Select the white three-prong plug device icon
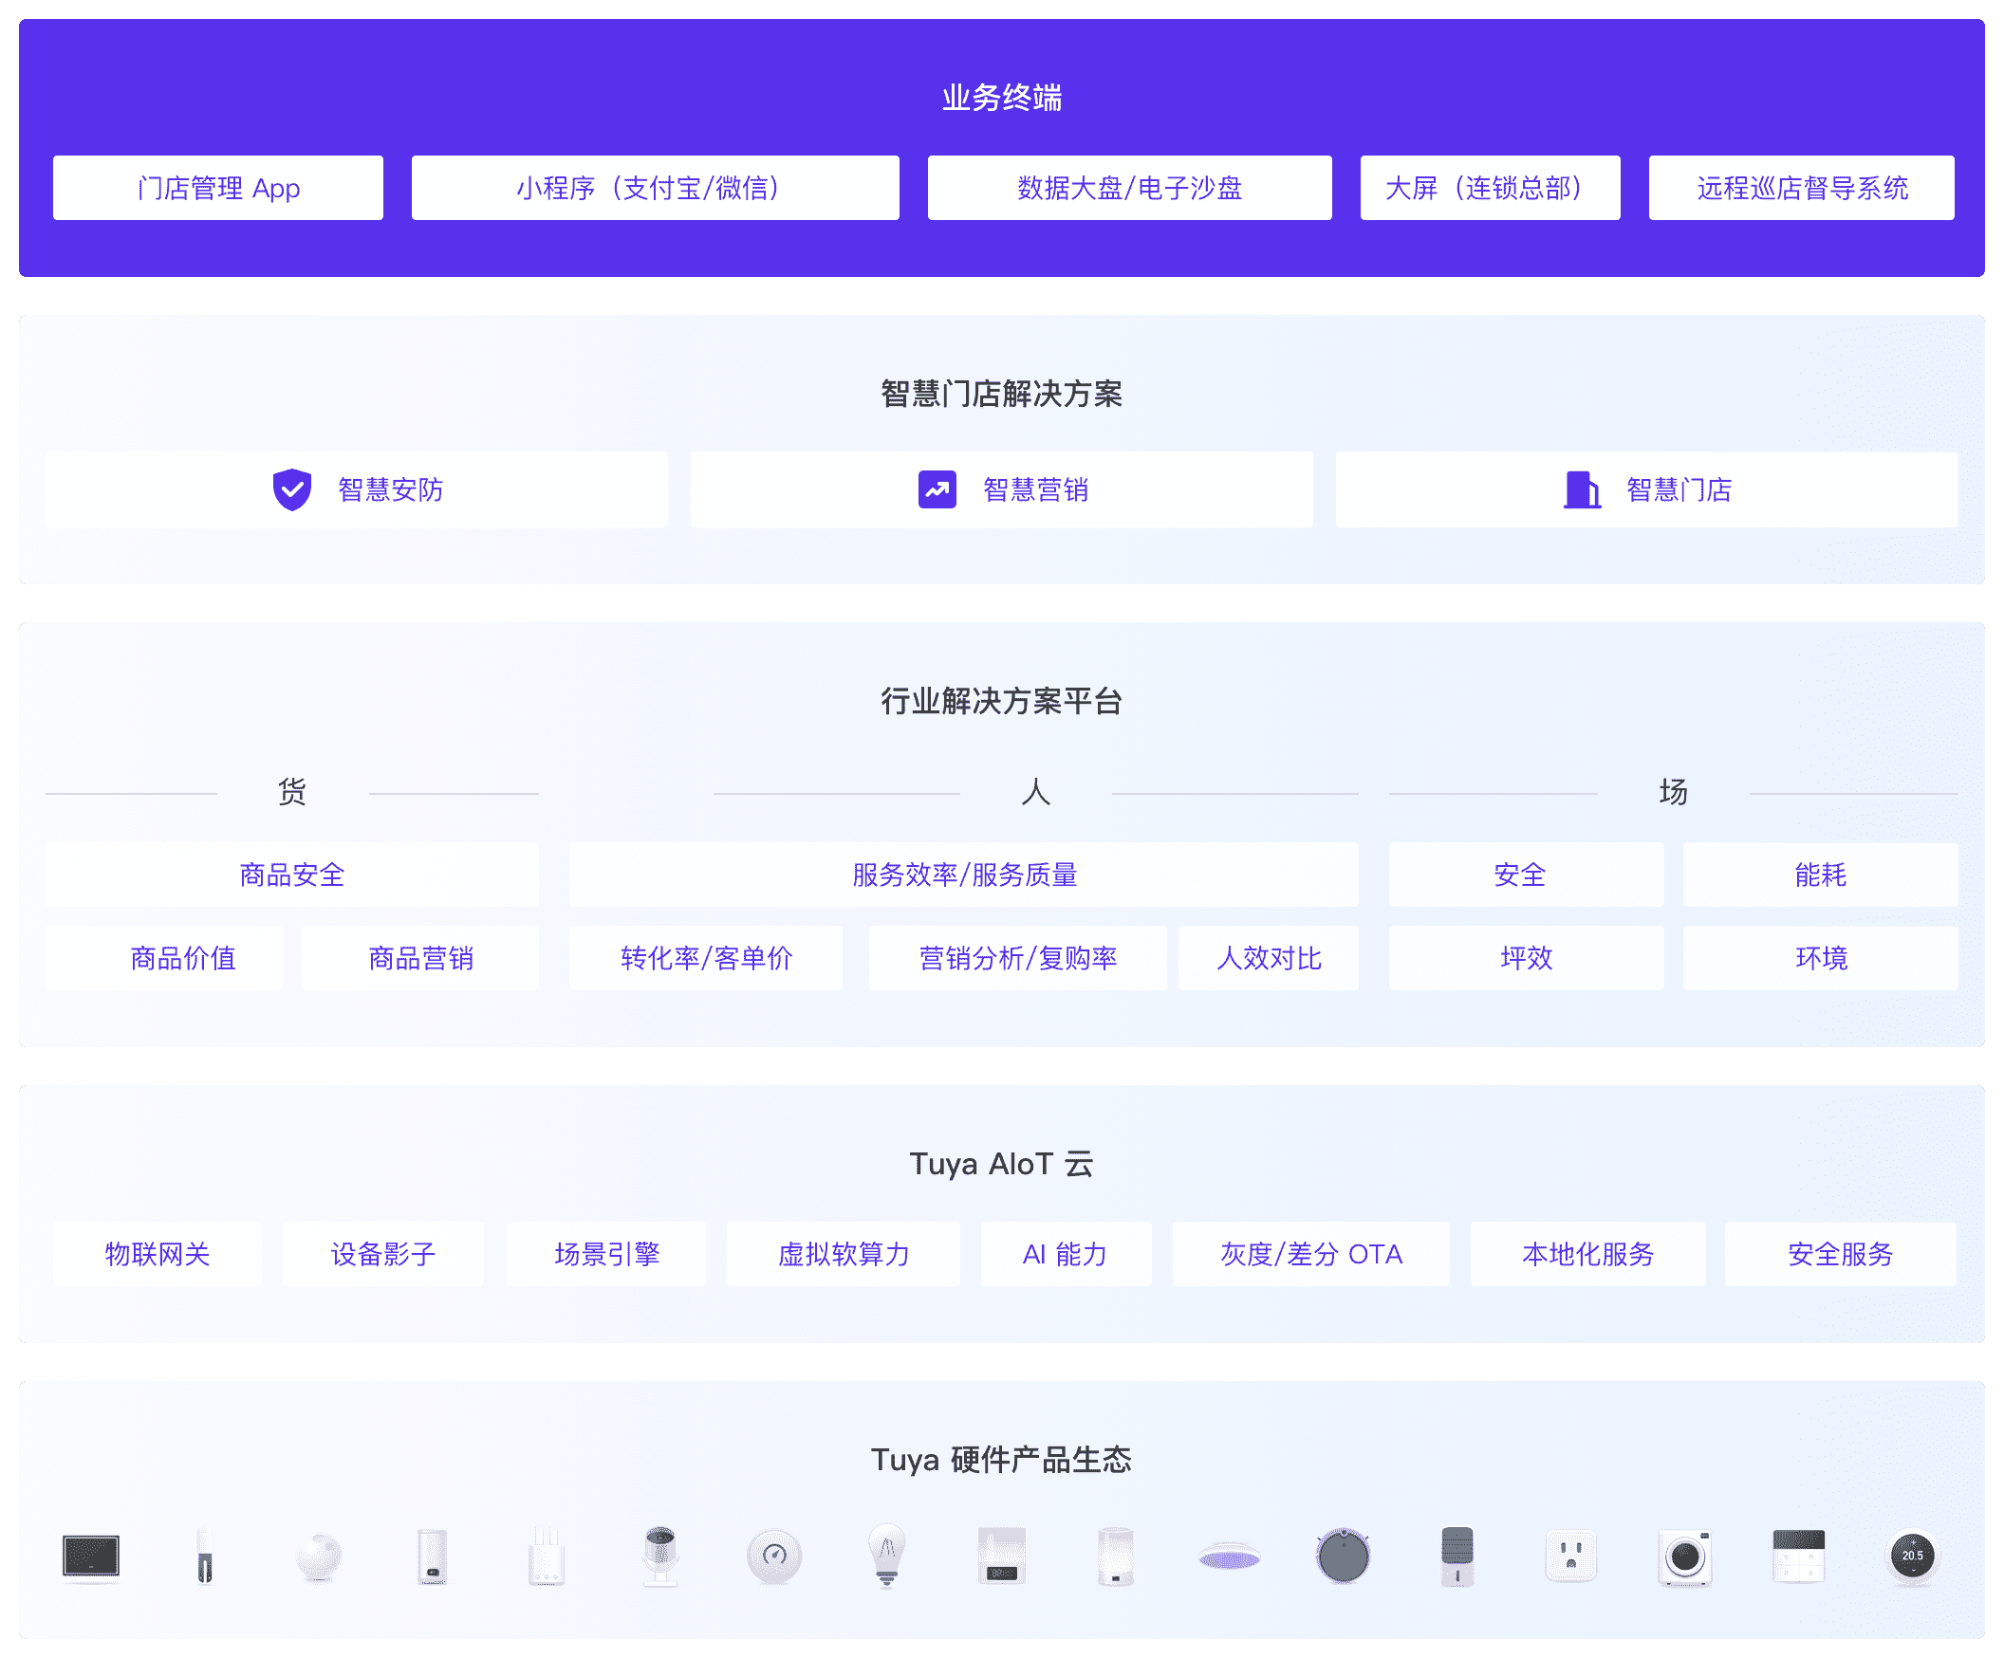2004x1658 pixels. pos(547,1557)
